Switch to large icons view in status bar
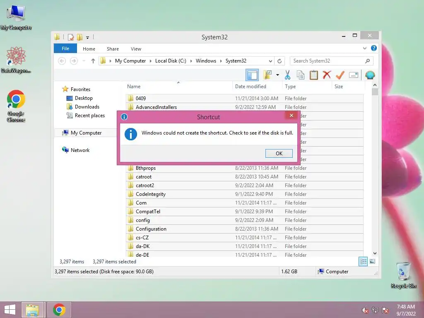Screen dimensions: 424x318 click(x=372, y=262)
